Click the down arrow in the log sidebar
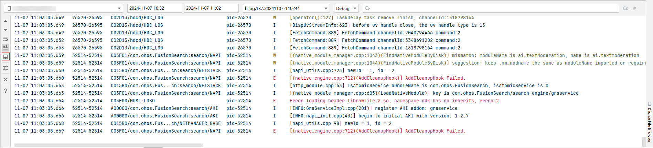The height and width of the screenshot is (148, 653). point(6,30)
